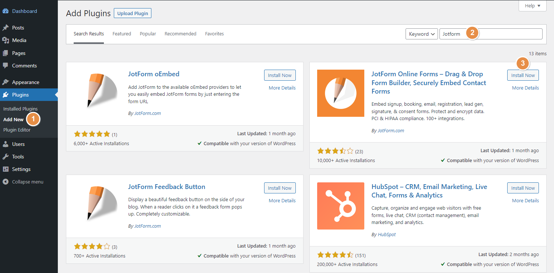Open Plugin Editor submenu item
Screen dimensions: 554x273
click(x=17, y=130)
